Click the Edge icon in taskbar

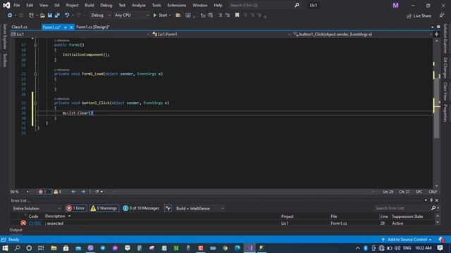[237, 248]
